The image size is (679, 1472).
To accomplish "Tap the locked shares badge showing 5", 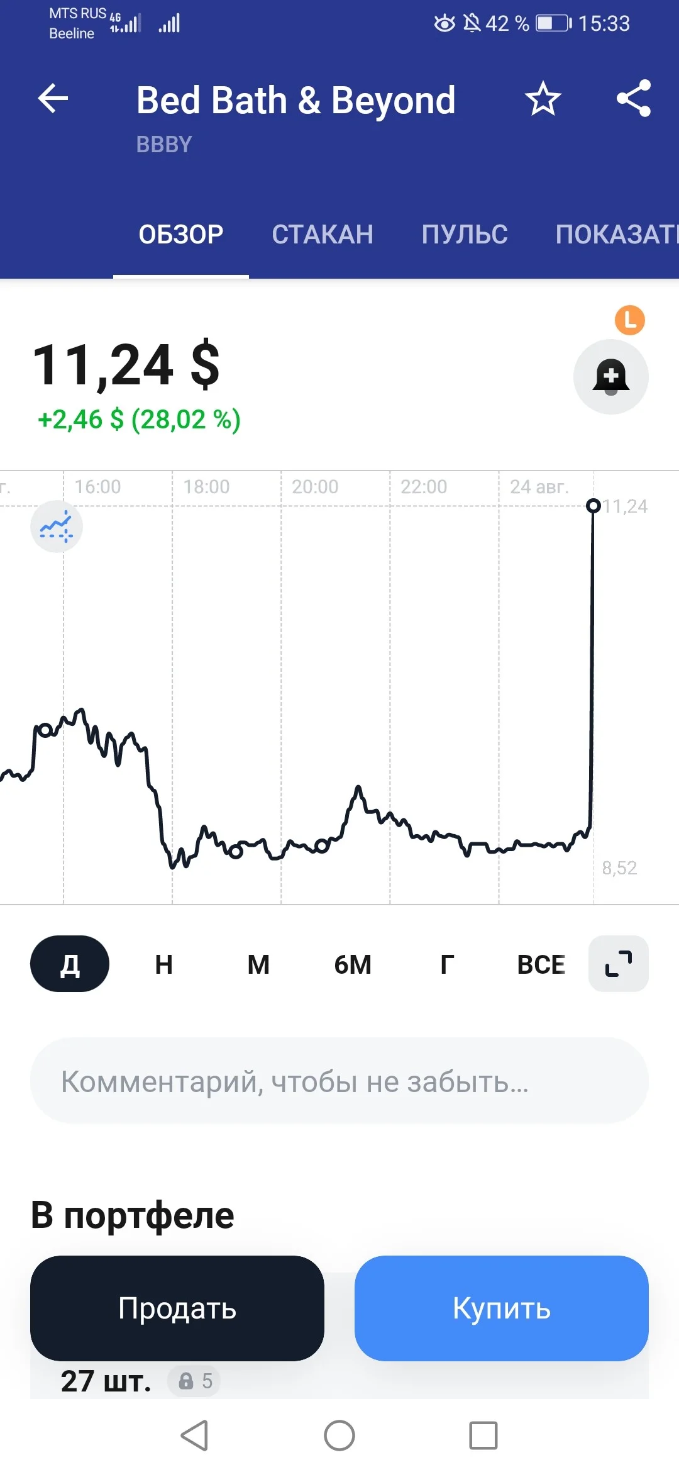I will pos(194,1381).
